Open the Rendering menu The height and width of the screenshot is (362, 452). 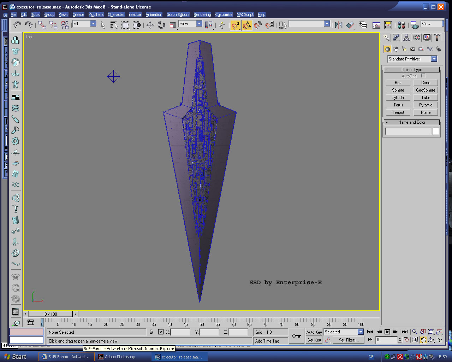coord(202,14)
